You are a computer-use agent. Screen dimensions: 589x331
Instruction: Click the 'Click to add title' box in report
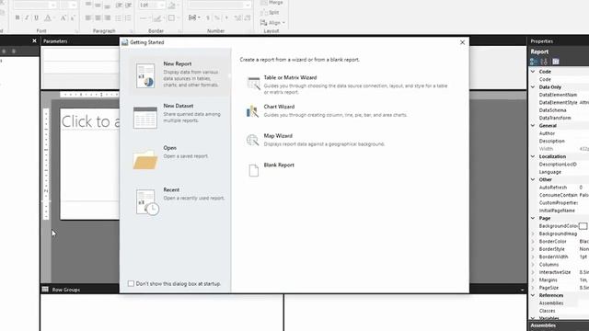90,120
